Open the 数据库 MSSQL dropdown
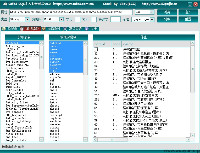 (62, 20)
